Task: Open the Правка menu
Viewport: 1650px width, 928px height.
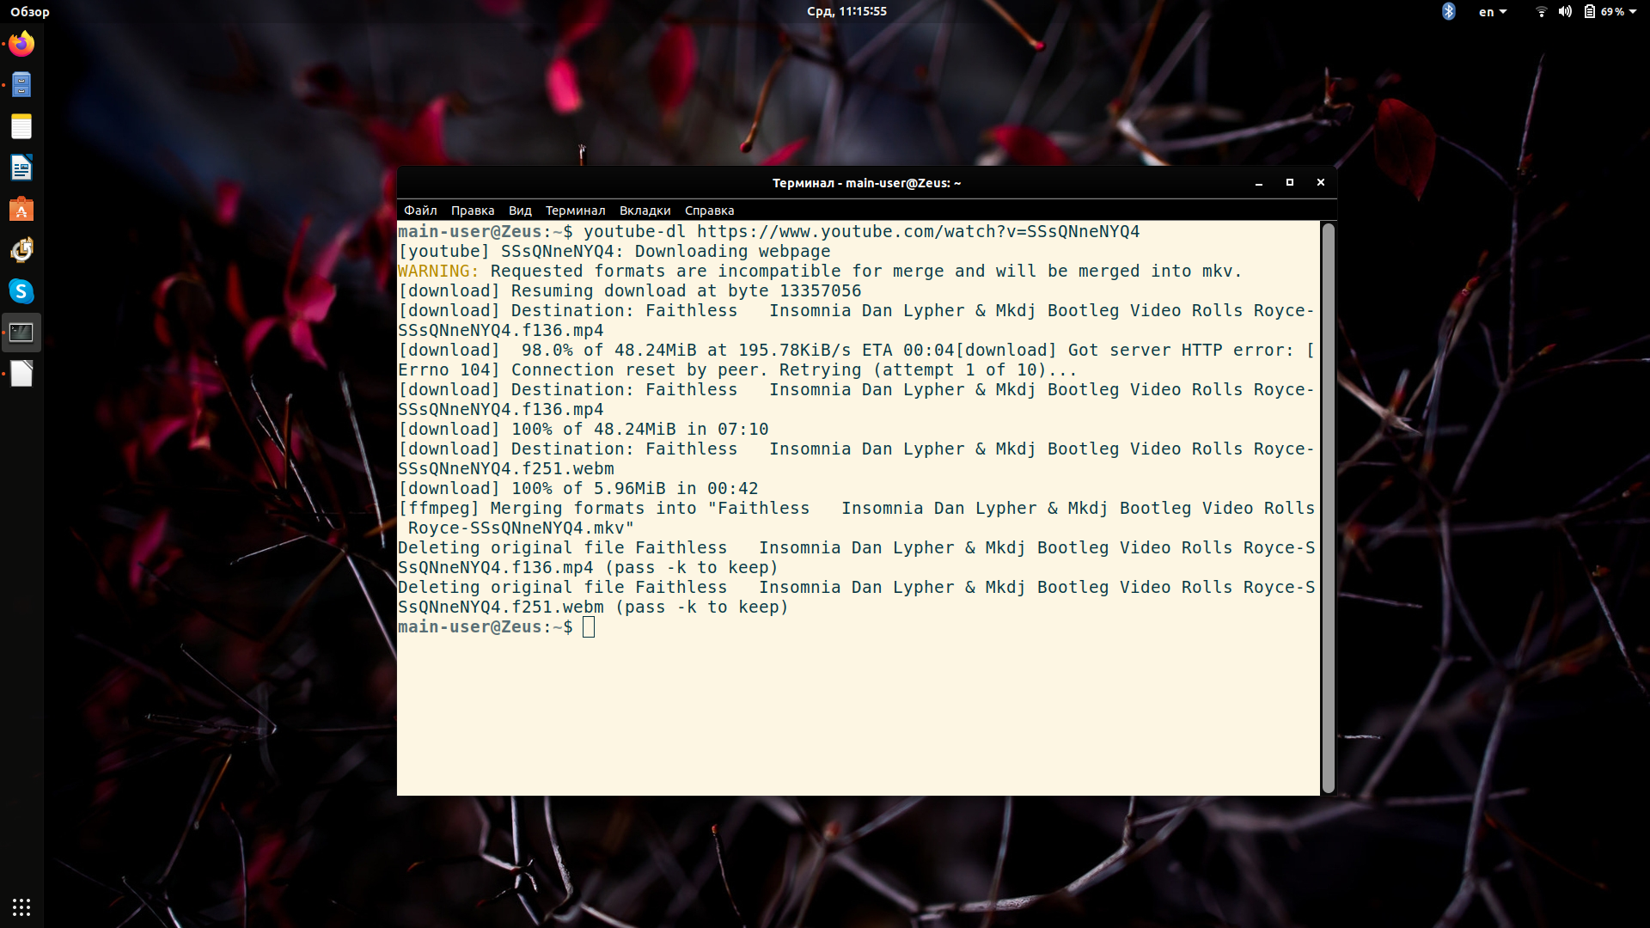Action: click(x=473, y=211)
